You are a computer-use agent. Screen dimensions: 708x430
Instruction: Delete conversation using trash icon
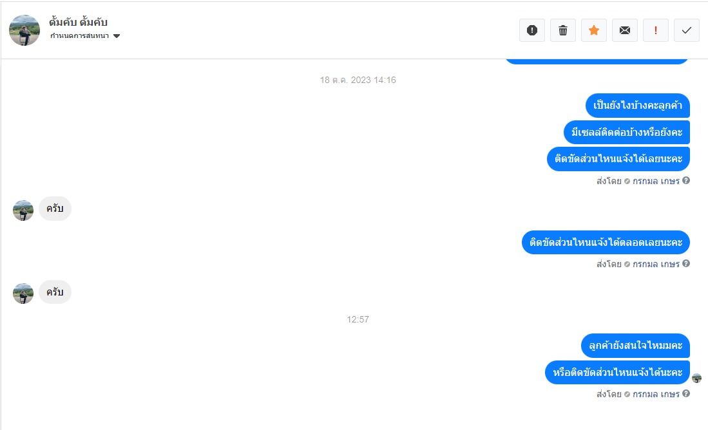(x=562, y=30)
